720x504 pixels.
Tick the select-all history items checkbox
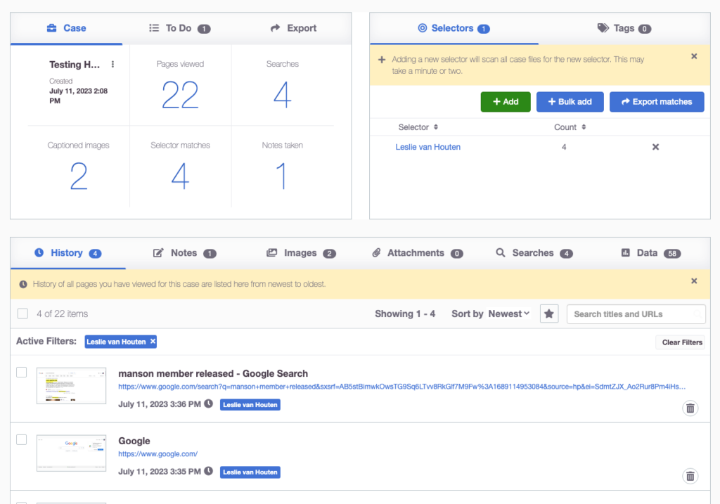(22, 314)
